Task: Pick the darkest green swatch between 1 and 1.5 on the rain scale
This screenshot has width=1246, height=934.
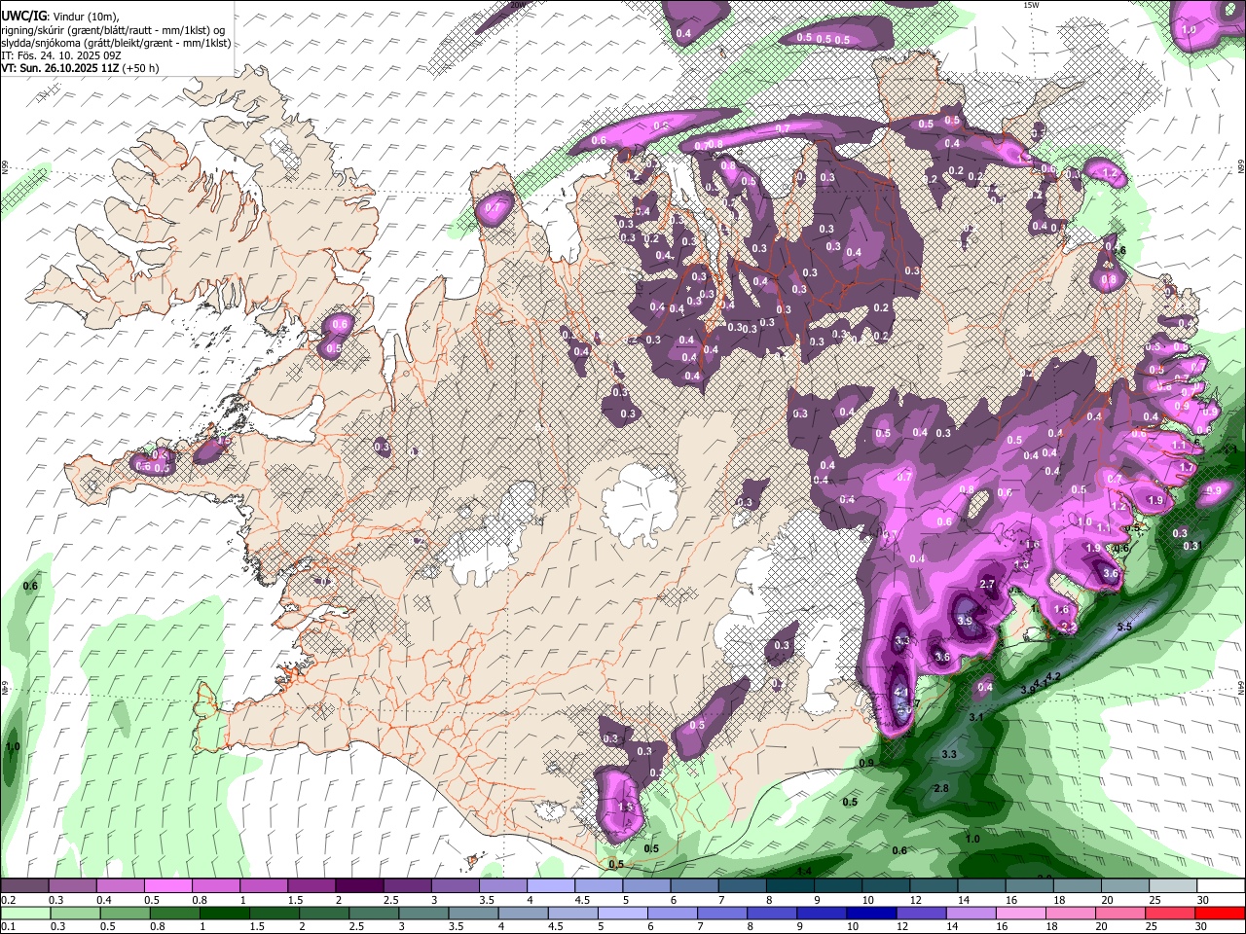Action: click(224, 913)
